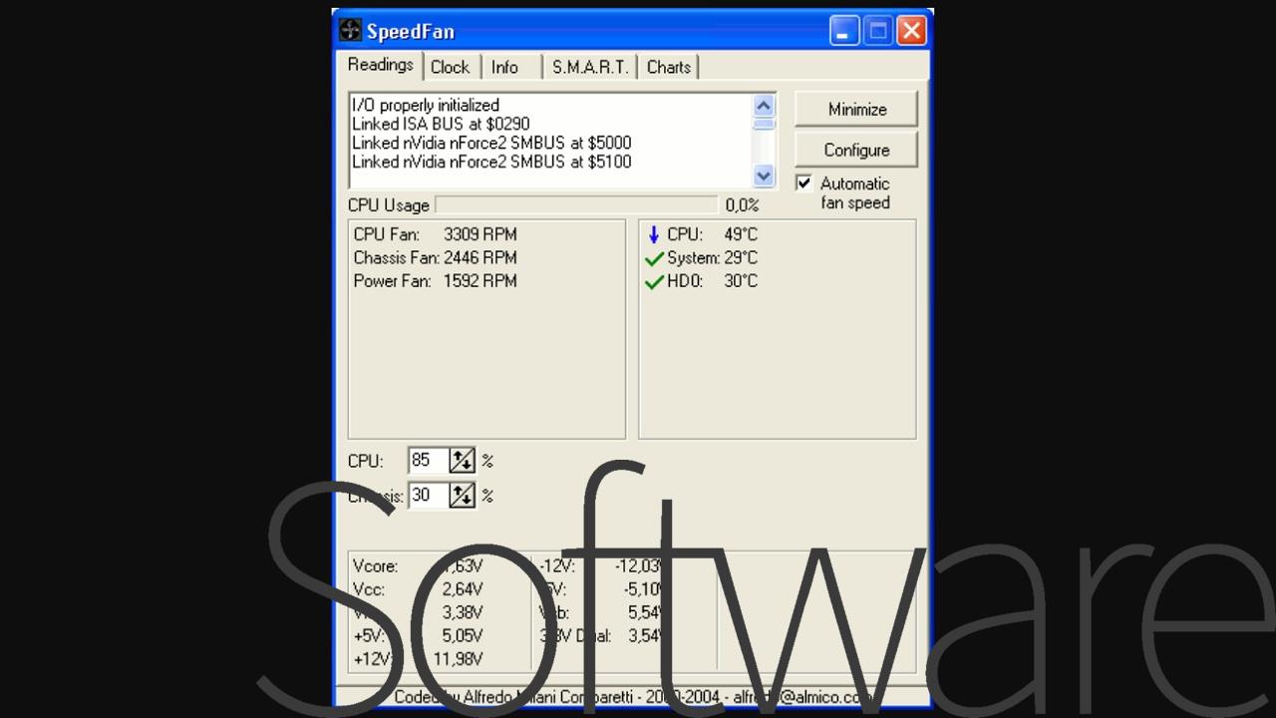Toggle the Automatic fan speed checkbox

click(803, 182)
